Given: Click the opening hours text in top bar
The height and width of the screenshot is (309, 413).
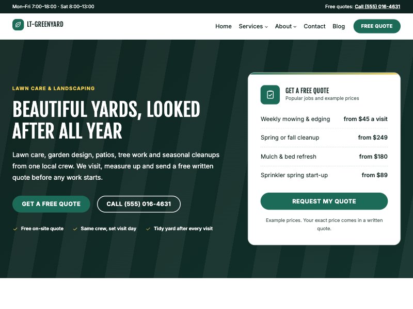Looking at the screenshot, I should (x=53, y=7).
